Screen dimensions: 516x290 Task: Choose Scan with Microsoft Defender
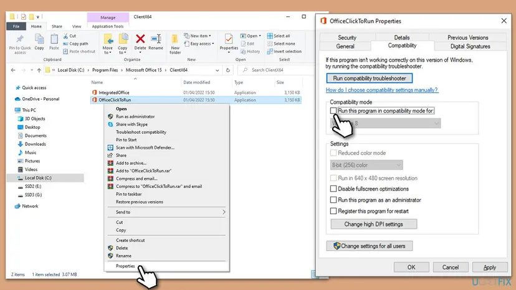click(145, 147)
